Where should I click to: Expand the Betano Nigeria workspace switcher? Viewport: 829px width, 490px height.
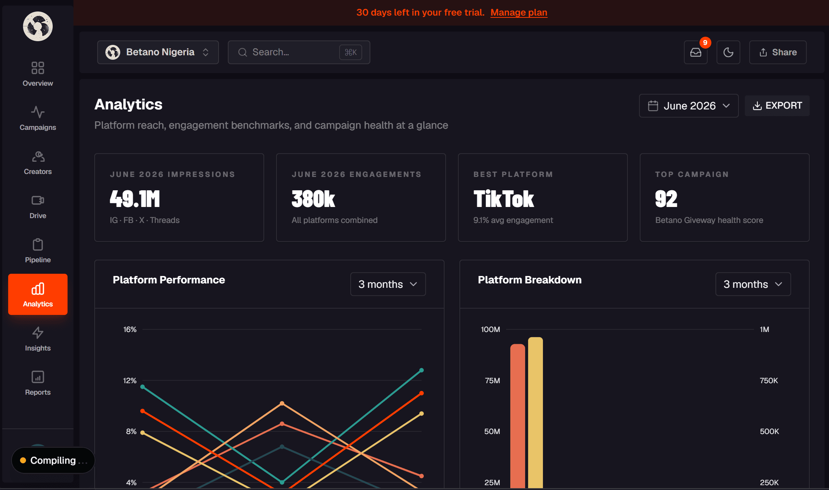click(158, 52)
